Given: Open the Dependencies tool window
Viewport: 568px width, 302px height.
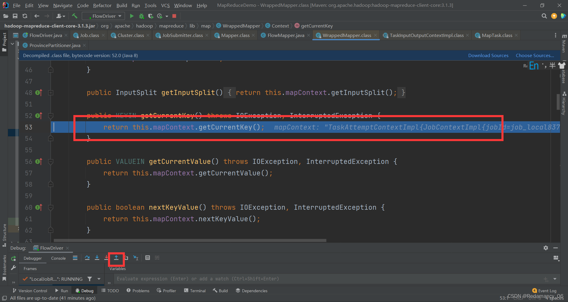Looking at the screenshot, I should (x=251, y=291).
